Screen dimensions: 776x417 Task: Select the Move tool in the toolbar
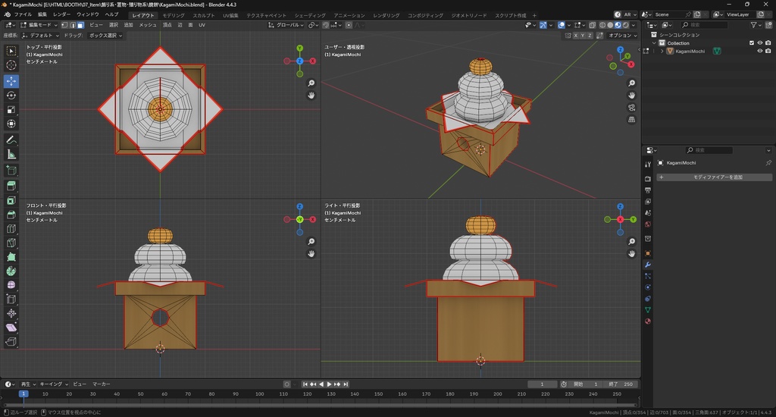[x=11, y=80]
